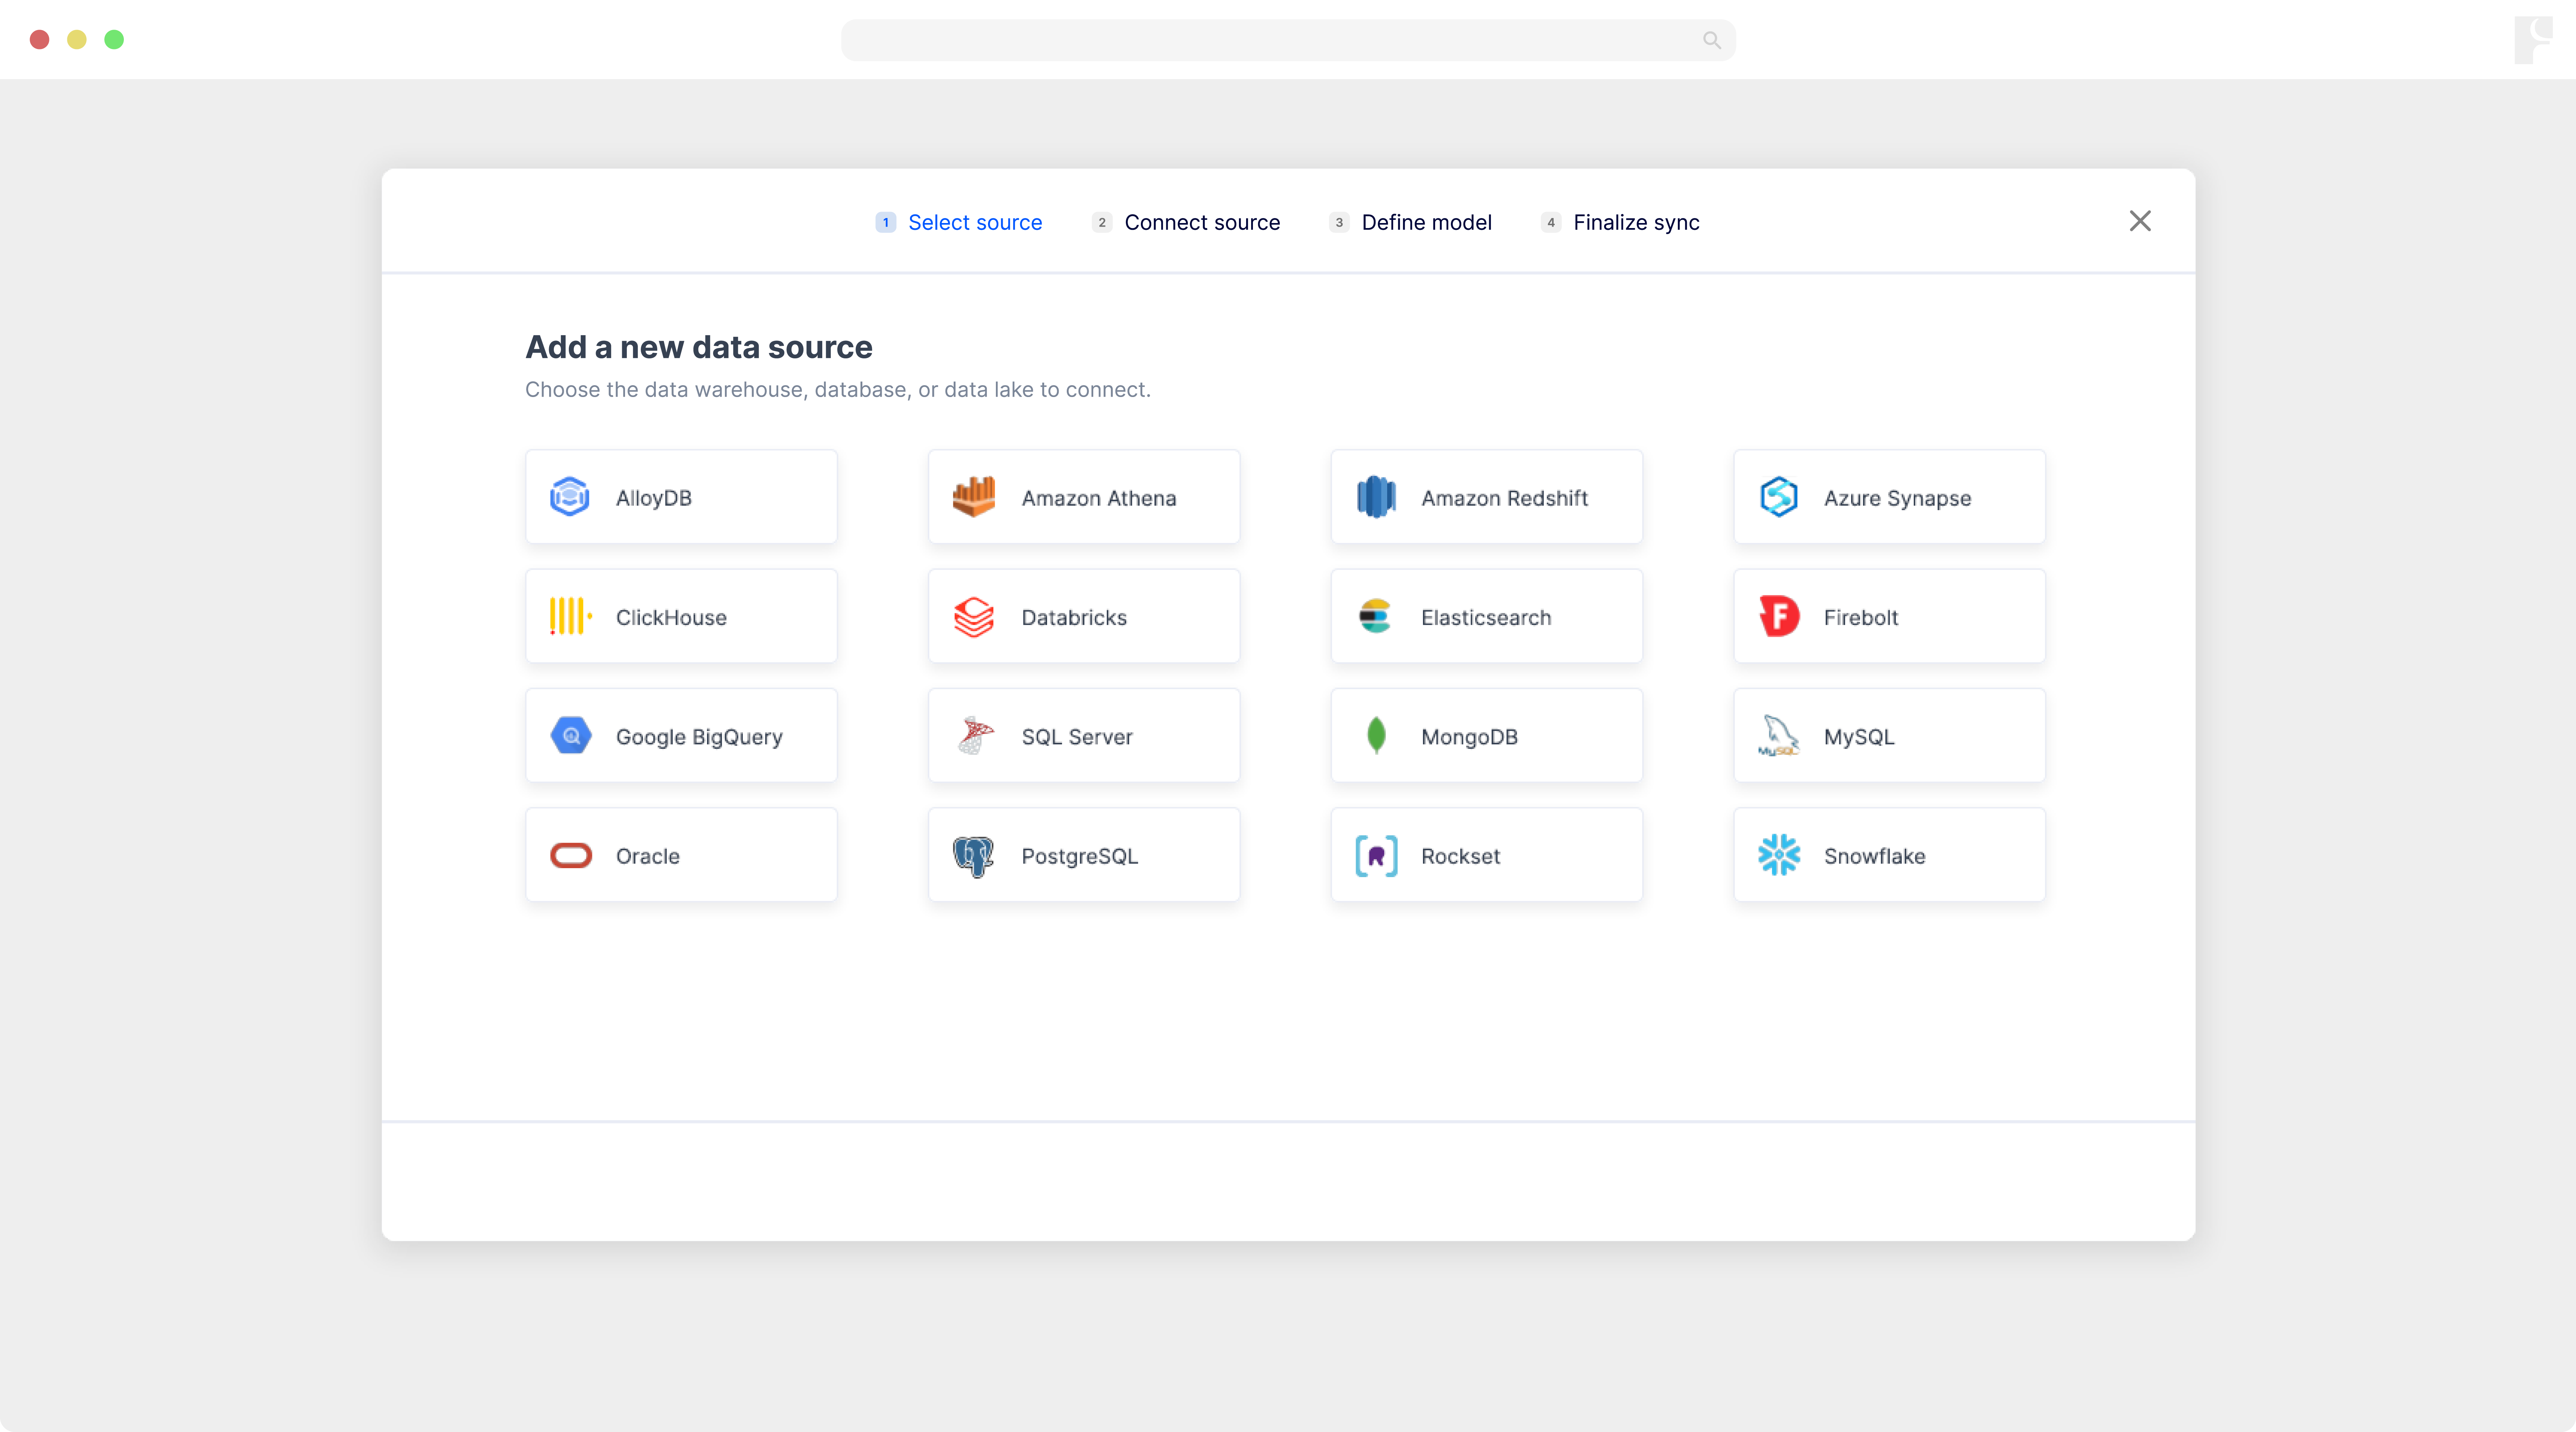Image resolution: width=2576 pixels, height=1432 pixels.
Task: Click the MongoDB green leaf icon
Action: [x=1376, y=735]
